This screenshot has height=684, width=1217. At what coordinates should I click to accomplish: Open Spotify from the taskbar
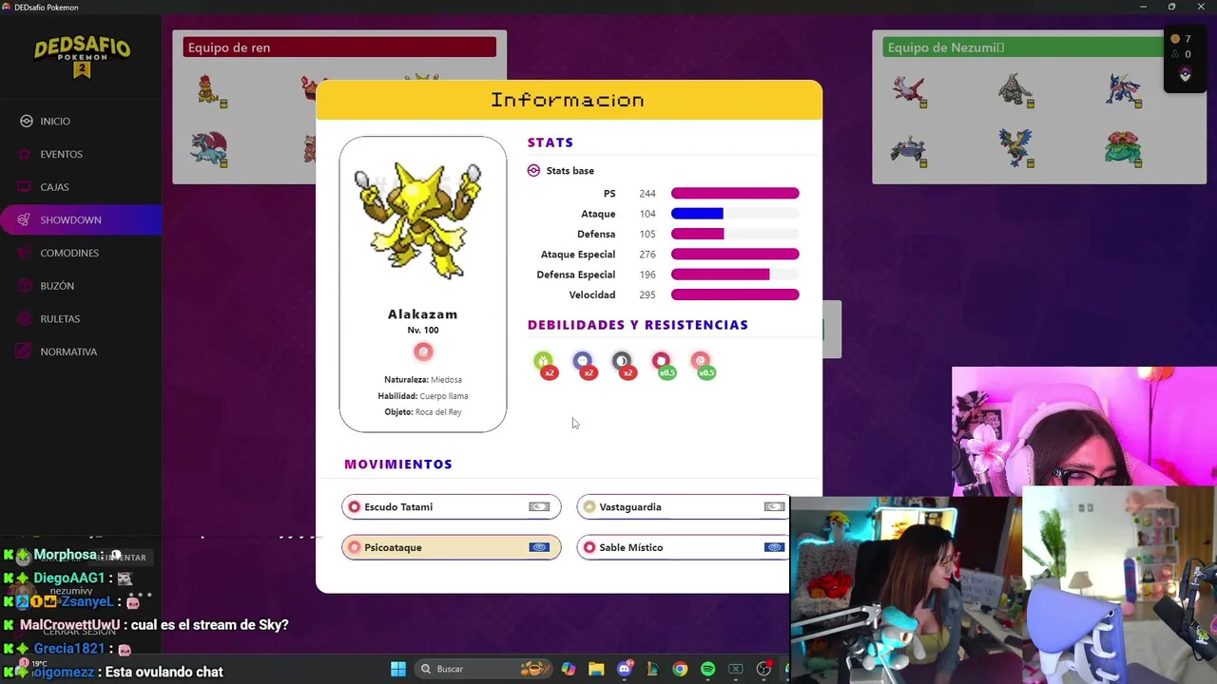point(707,669)
